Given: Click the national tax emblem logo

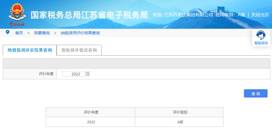Looking at the screenshot, I should coord(17,14).
